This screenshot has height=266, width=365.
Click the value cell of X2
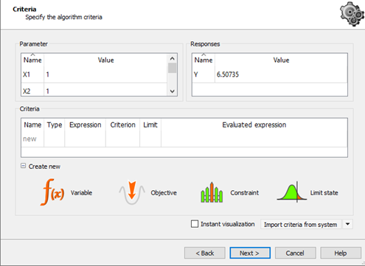coord(105,91)
